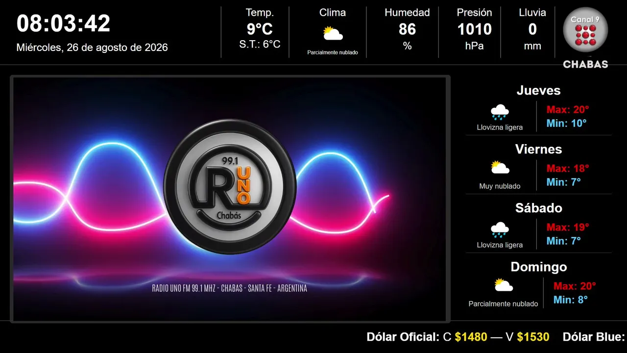Viewport: 627px width, 353px height.
Task: Select the Dólar Oficial buy price $1480
Action: (x=471, y=337)
